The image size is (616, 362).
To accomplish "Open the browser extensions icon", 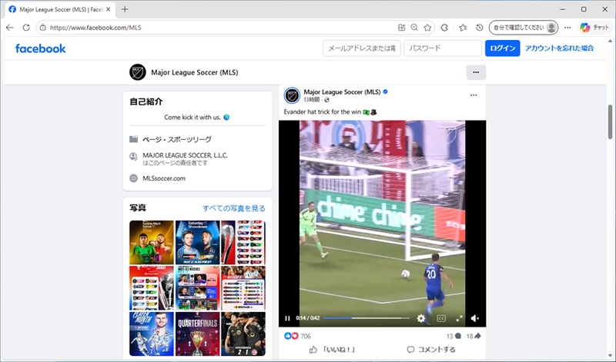I will pyautogui.click(x=444, y=28).
